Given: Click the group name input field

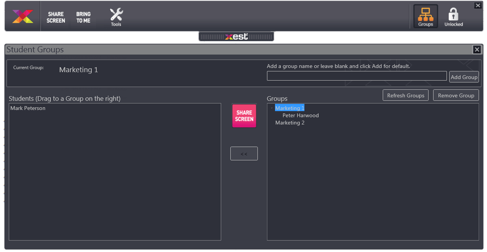Looking at the screenshot, I should tap(357, 76).
